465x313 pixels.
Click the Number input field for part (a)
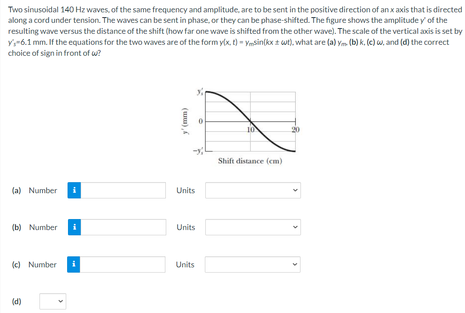(123, 190)
